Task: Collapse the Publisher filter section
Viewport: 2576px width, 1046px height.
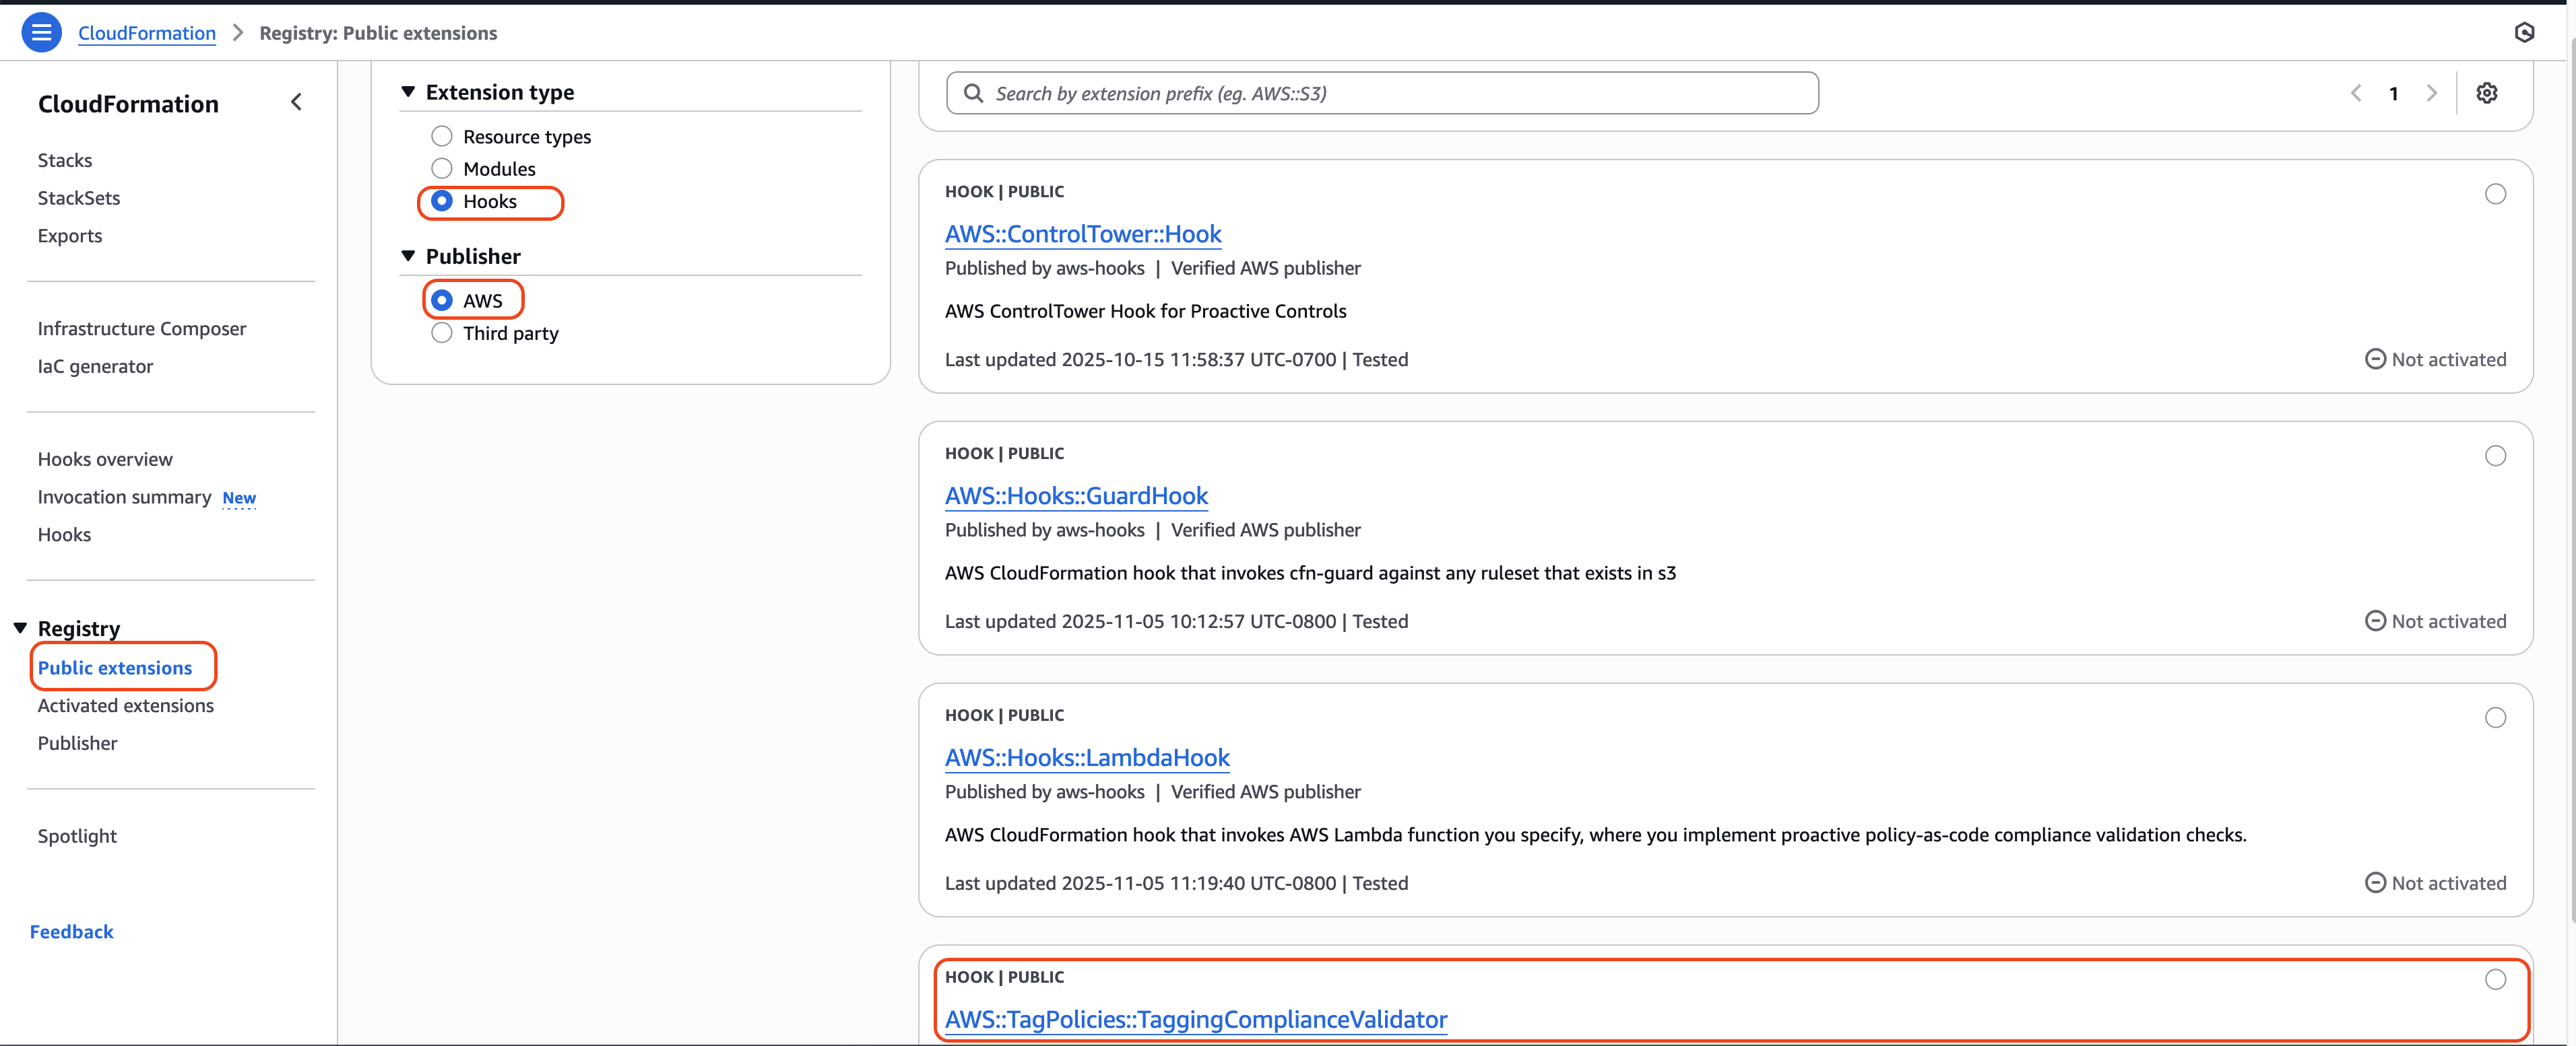Action: tap(408, 256)
